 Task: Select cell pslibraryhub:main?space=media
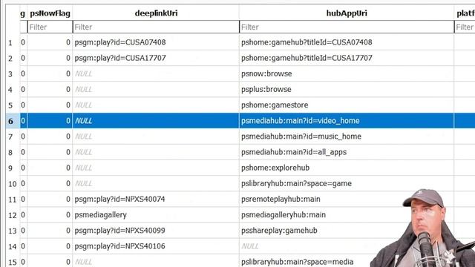347,262
